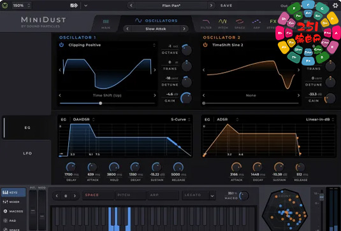This screenshot has height=231, width=341.
Task: Switch to the ARP tab in top row
Action: (256, 24)
